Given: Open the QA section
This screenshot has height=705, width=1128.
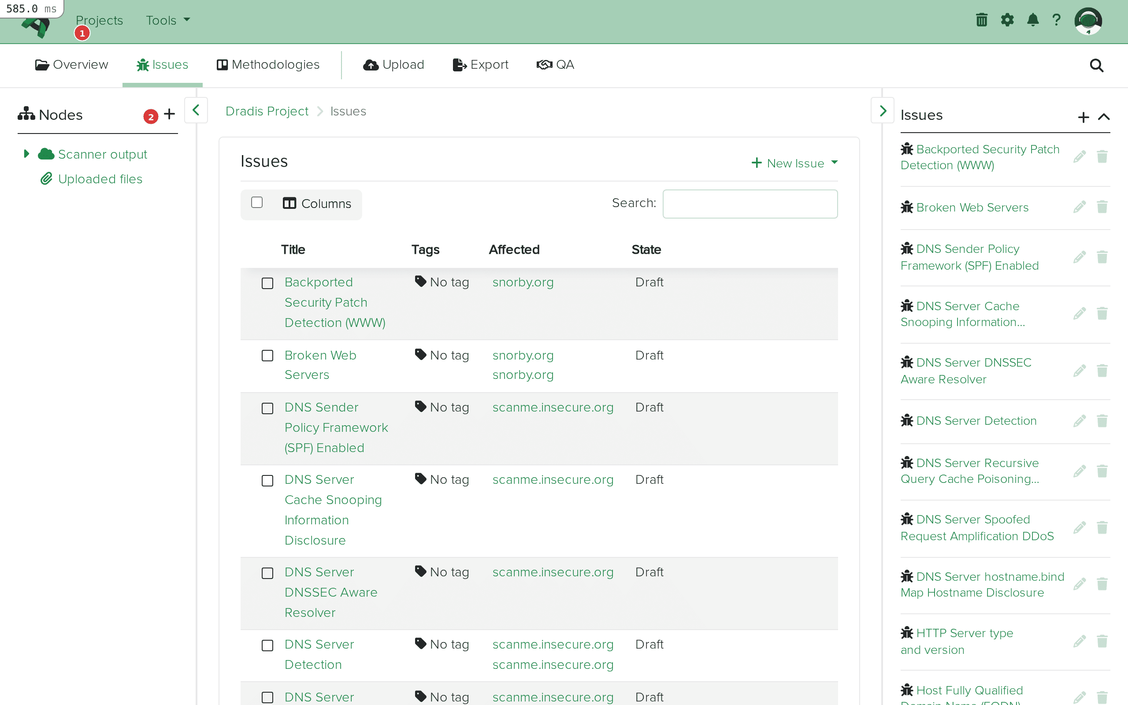Looking at the screenshot, I should click(x=555, y=65).
